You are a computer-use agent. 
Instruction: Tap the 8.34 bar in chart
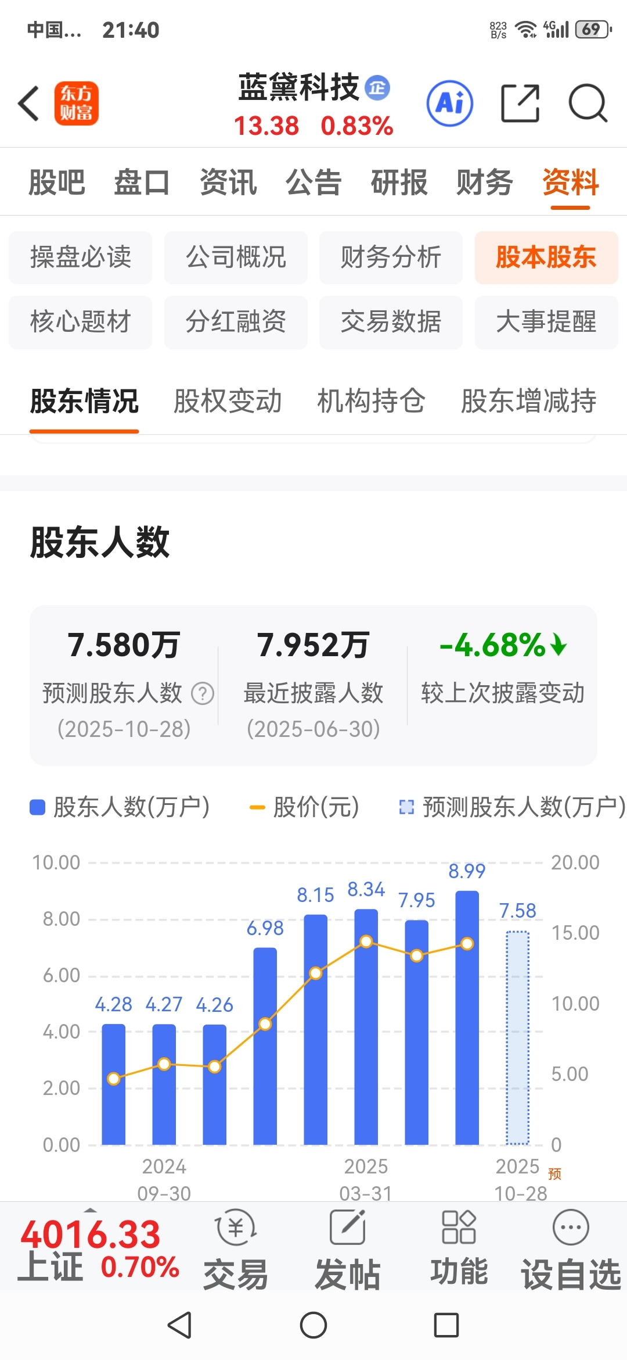click(366, 1027)
